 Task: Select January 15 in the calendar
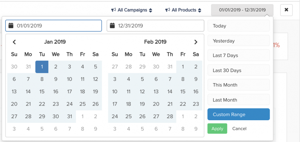(x=42, y=92)
